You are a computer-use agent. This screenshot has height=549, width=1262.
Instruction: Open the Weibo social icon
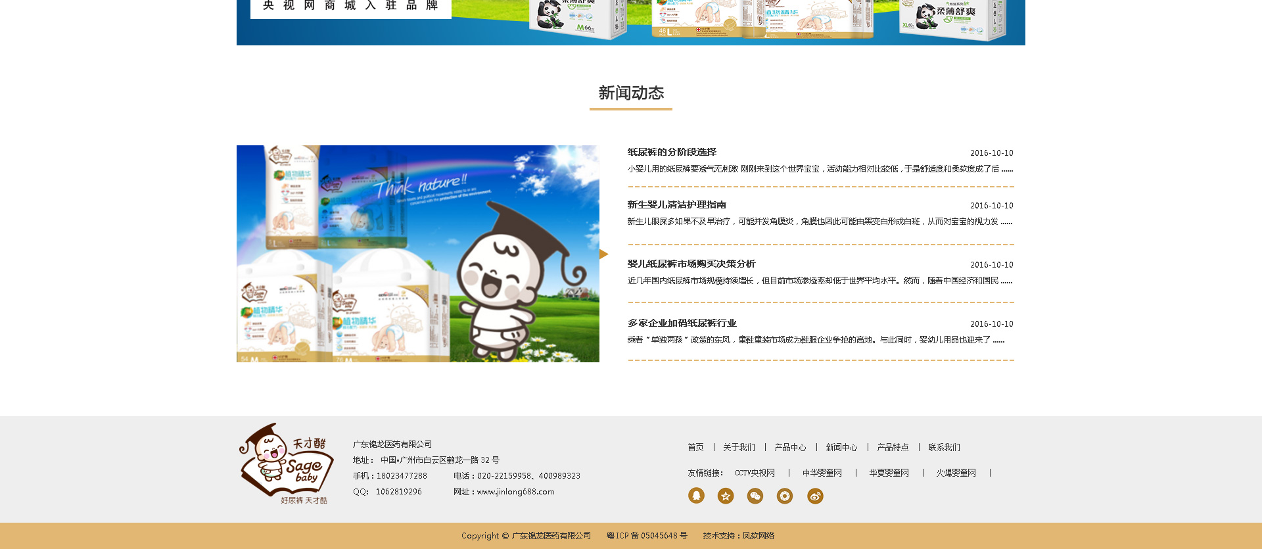pos(815,496)
